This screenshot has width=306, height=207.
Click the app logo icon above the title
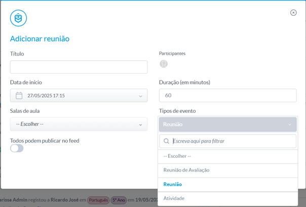coord(18,18)
